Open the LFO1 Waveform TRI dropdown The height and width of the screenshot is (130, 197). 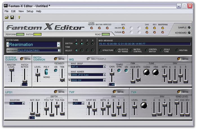pos(24,103)
